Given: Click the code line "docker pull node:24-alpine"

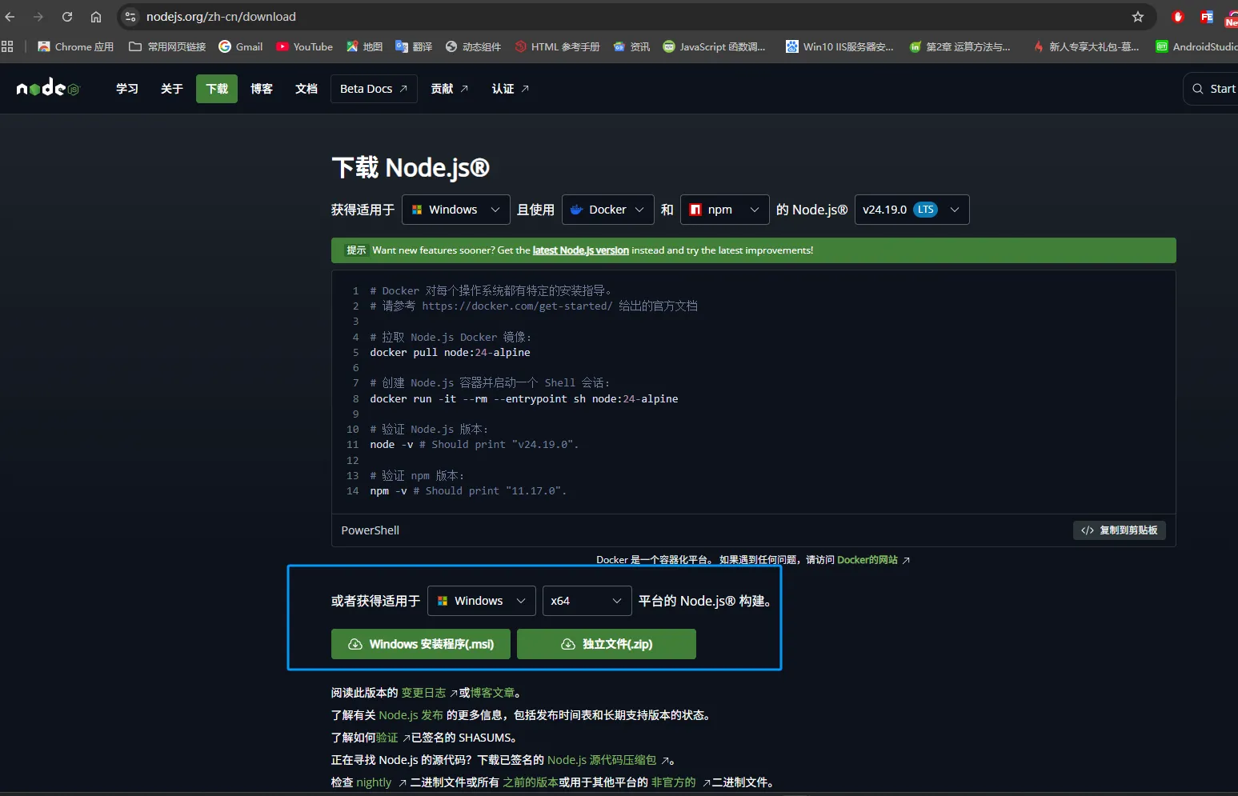Looking at the screenshot, I should (x=450, y=353).
